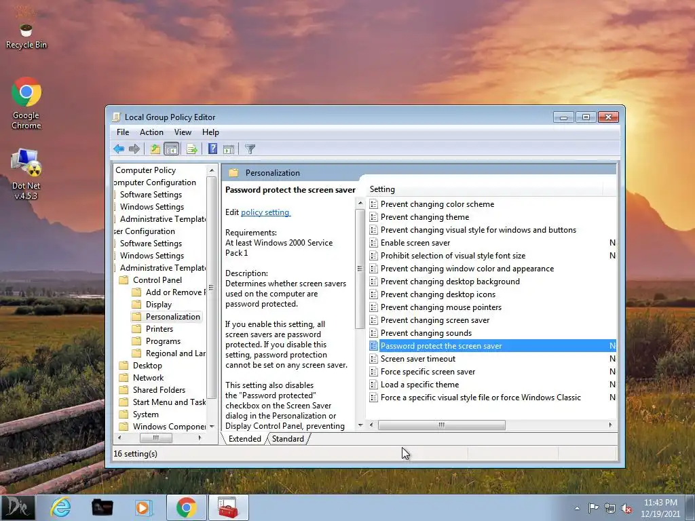695x521 pixels.
Task: Open Dot Net v.4.5.3 desktop icon
Action: (x=26, y=174)
